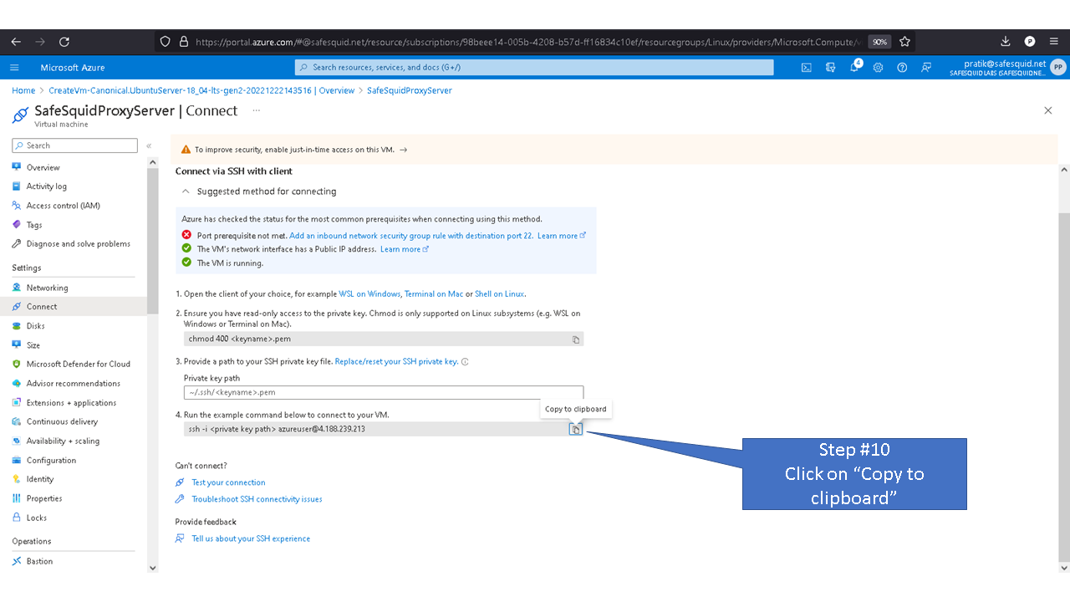
Task: Click the Home breadcrumb
Action: pos(23,90)
